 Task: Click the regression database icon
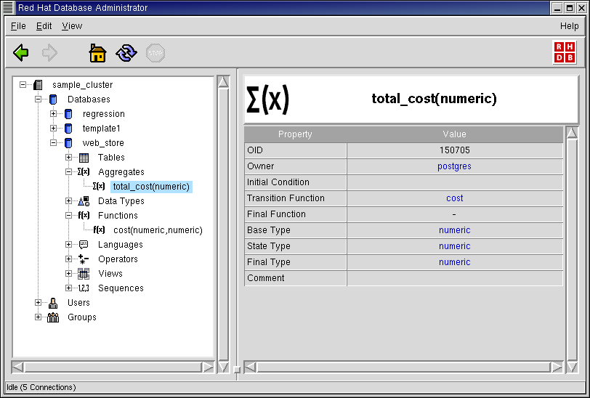pos(68,113)
